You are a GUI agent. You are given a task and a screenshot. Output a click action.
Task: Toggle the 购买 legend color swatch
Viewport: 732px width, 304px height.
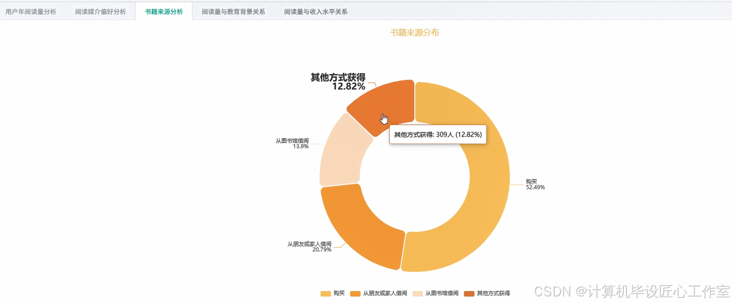tap(326, 293)
